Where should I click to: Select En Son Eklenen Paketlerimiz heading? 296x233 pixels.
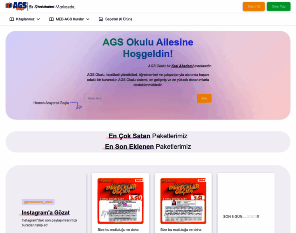148,146
